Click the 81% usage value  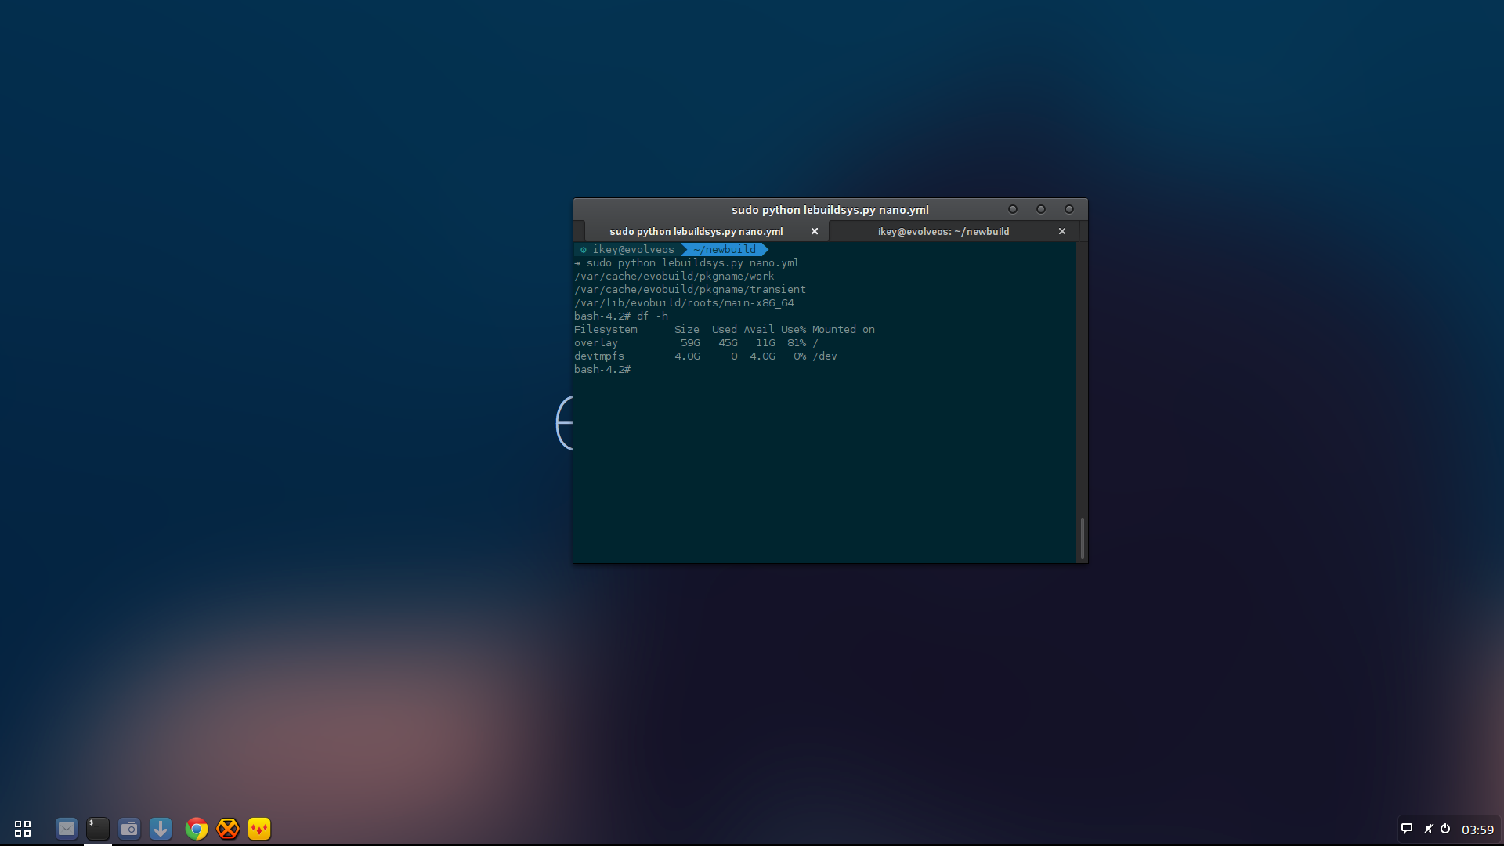(x=797, y=342)
